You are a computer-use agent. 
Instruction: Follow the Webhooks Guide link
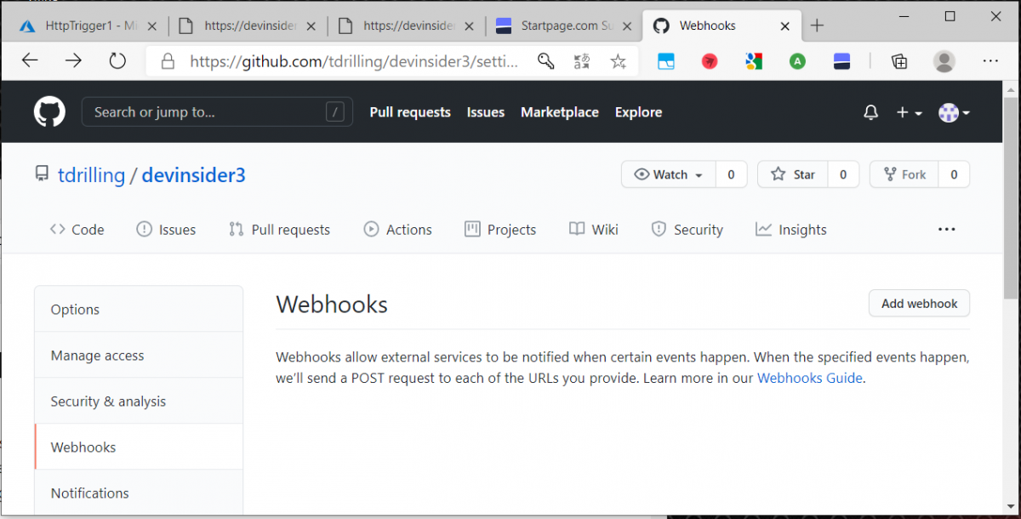coord(809,378)
